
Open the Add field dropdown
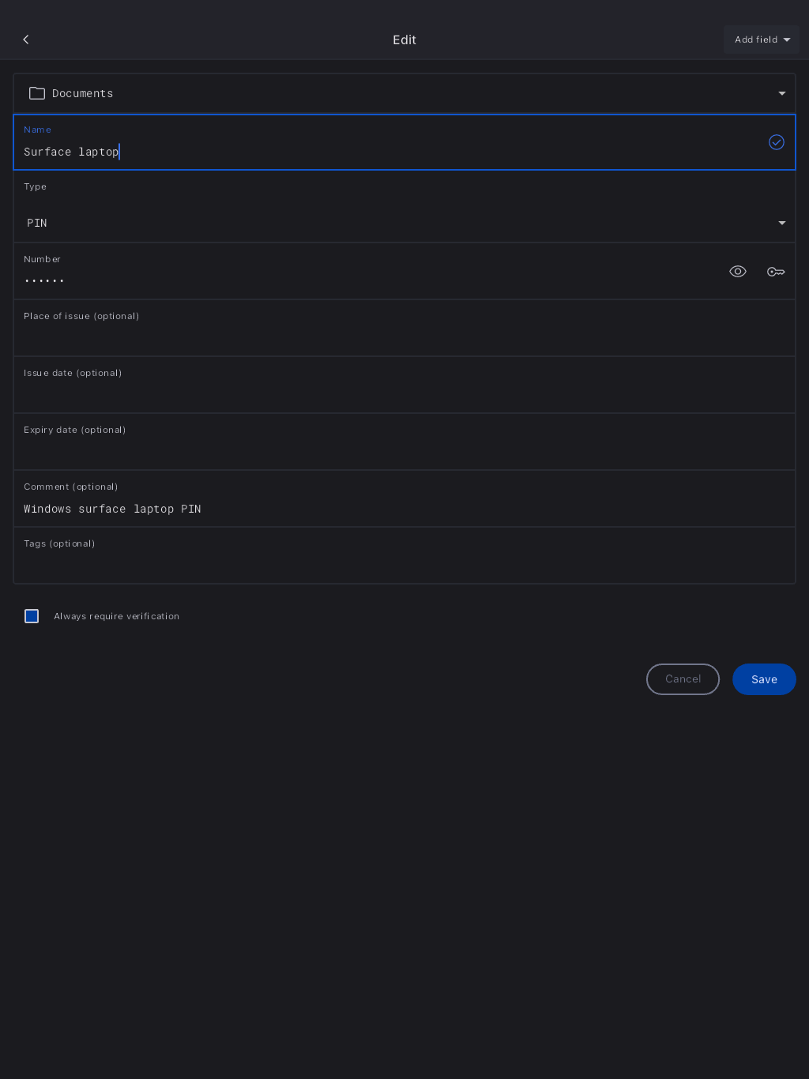point(762,39)
